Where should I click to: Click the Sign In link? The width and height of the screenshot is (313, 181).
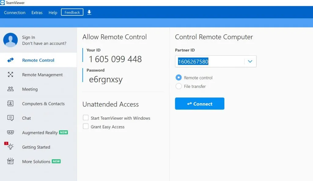[28, 37]
